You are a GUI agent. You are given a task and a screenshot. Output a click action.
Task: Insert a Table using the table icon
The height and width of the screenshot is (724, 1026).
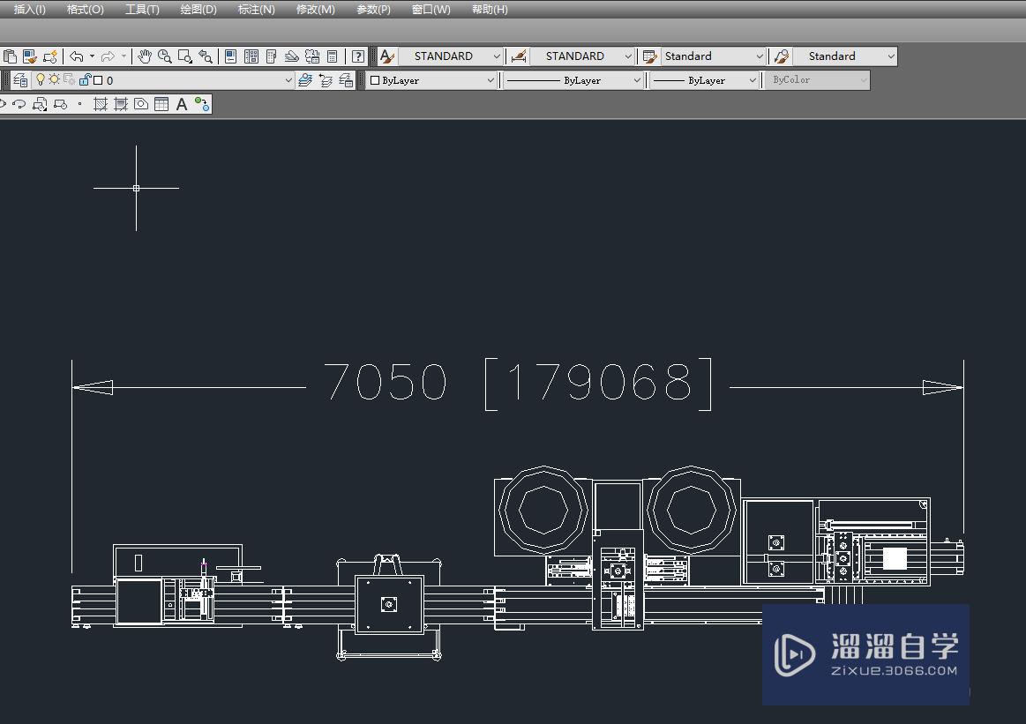tap(161, 104)
